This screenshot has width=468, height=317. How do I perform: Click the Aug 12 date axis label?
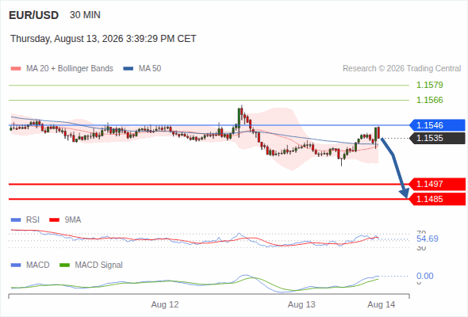click(165, 305)
